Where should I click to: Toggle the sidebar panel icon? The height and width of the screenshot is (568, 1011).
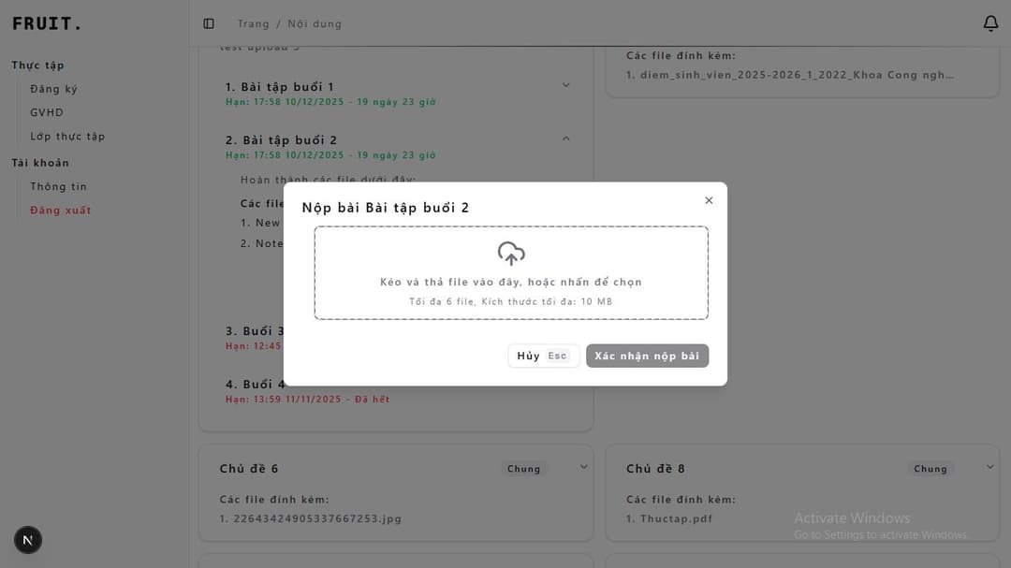(x=209, y=23)
